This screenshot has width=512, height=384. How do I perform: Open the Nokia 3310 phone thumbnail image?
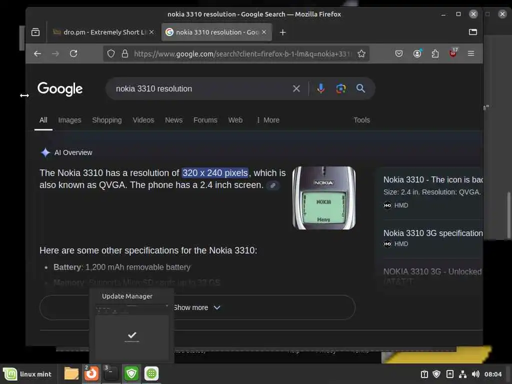(324, 198)
